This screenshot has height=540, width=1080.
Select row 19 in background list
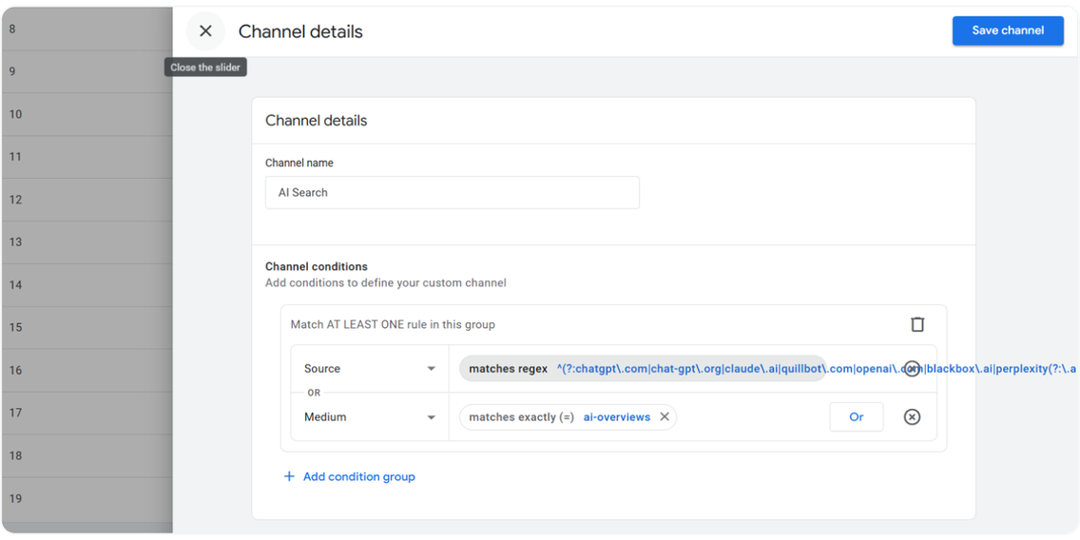point(87,499)
